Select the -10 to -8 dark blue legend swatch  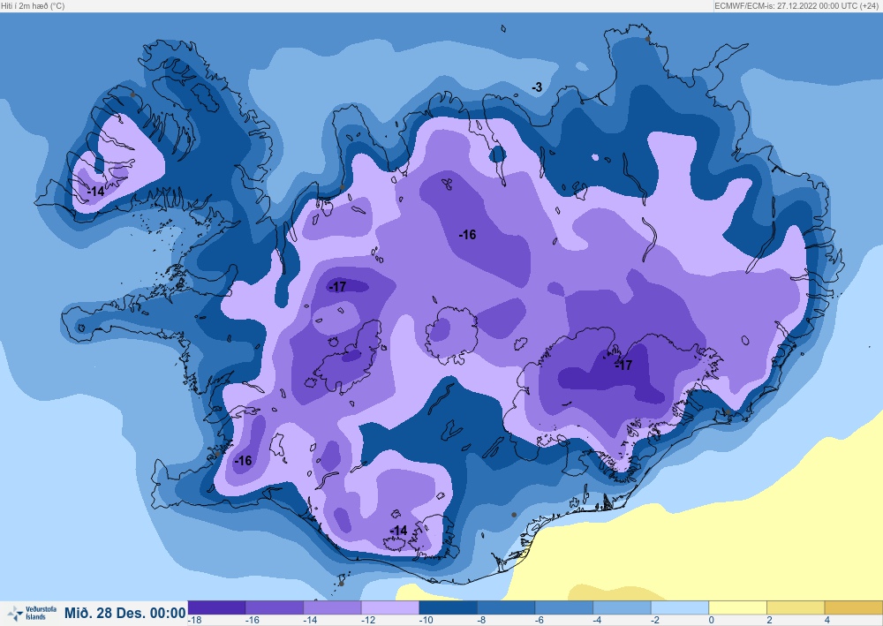[448, 607]
